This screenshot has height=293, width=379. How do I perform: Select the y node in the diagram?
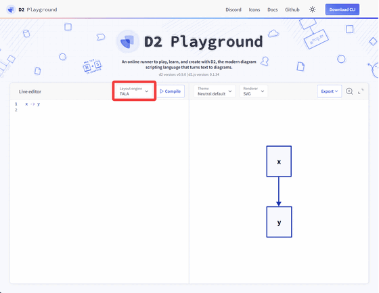click(279, 222)
